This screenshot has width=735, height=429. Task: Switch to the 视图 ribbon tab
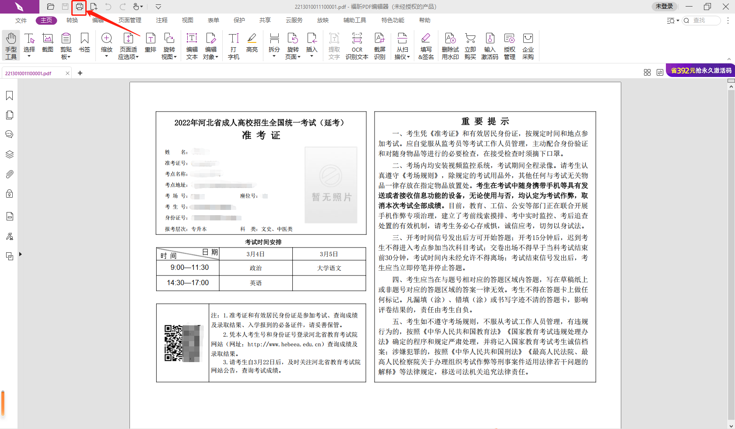(x=188, y=20)
